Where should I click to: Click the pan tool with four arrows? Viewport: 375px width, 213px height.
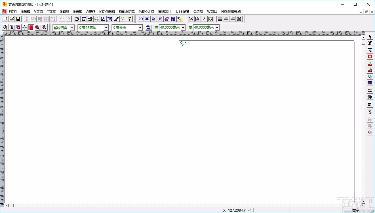click(x=25, y=27)
